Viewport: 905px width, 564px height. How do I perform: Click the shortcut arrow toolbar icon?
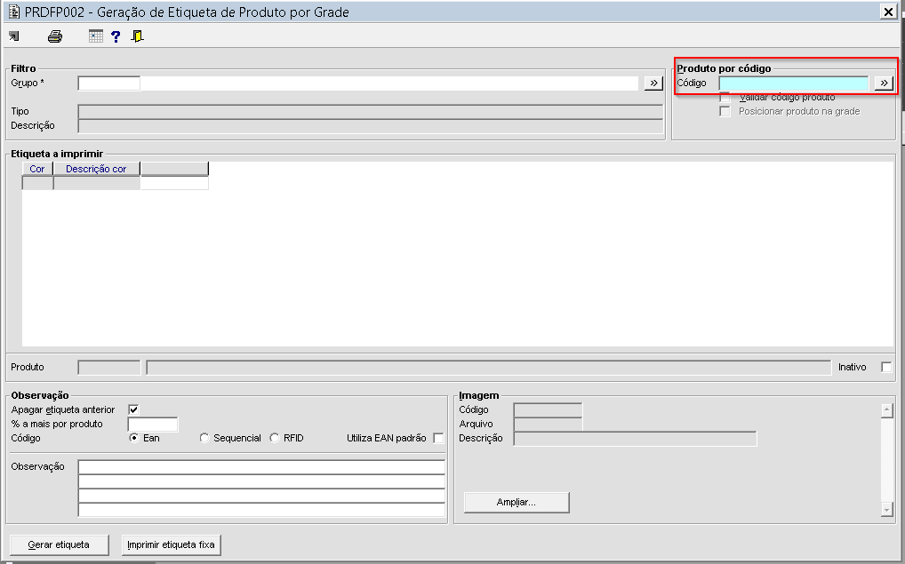(x=14, y=36)
